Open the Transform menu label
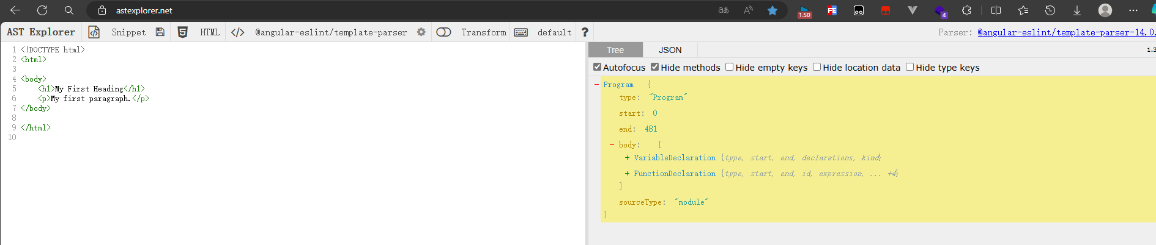 484,32
